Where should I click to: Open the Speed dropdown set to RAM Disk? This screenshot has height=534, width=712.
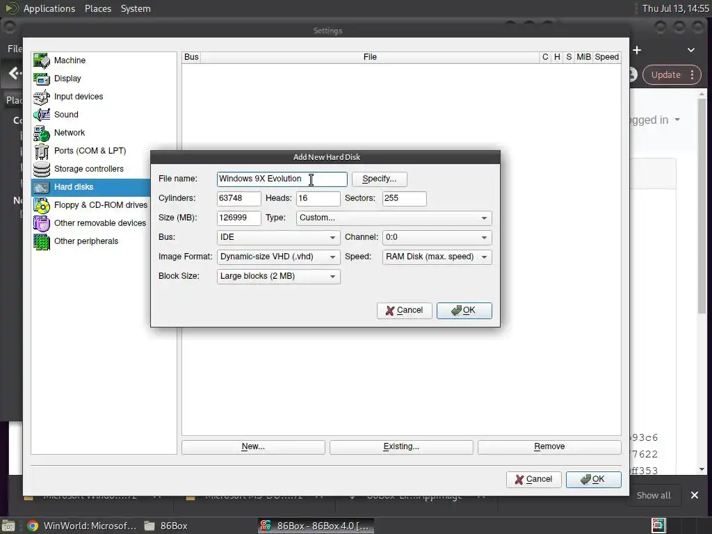(437, 257)
